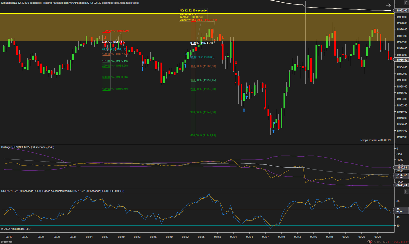Click the blue up arrow near 08:44
The height and width of the screenshot is (244, 409).
tap(142, 69)
